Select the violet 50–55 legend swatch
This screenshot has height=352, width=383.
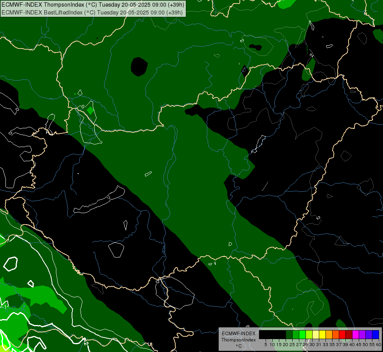tap(369, 334)
